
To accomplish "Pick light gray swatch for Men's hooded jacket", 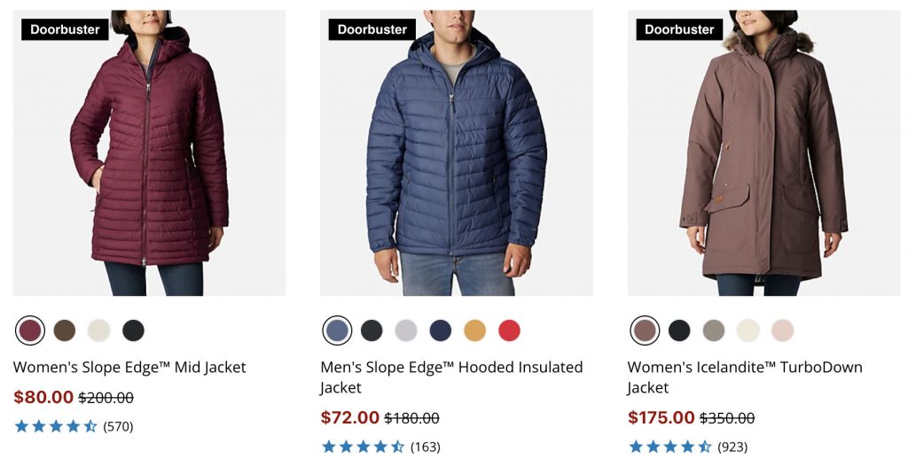I will (x=406, y=330).
